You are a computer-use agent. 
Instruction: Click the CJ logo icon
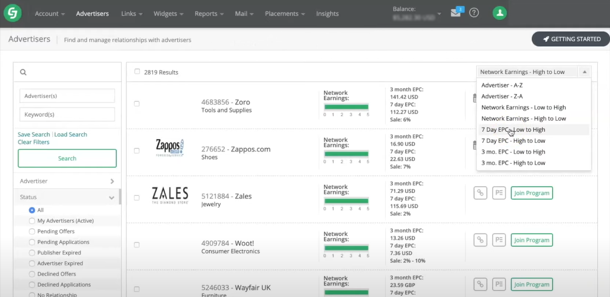pos(13,13)
